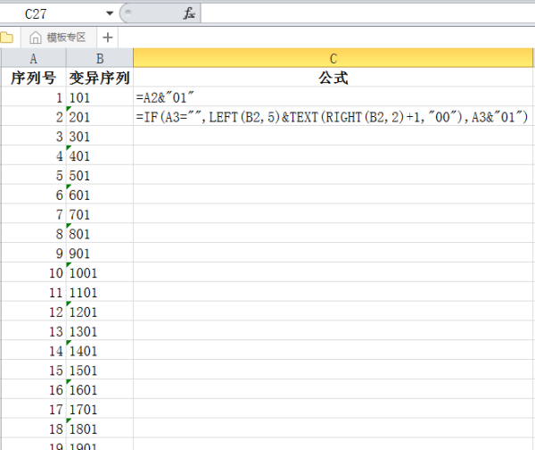Click the empty column C cell beside 1001
Image resolution: width=535 pixels, height=450 pixels.
point(333,272)
